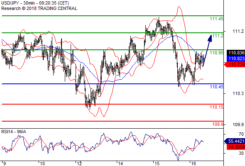245x166 pixels.
Task: Select the 111.45 resistance level label
Action: (217, 19)
